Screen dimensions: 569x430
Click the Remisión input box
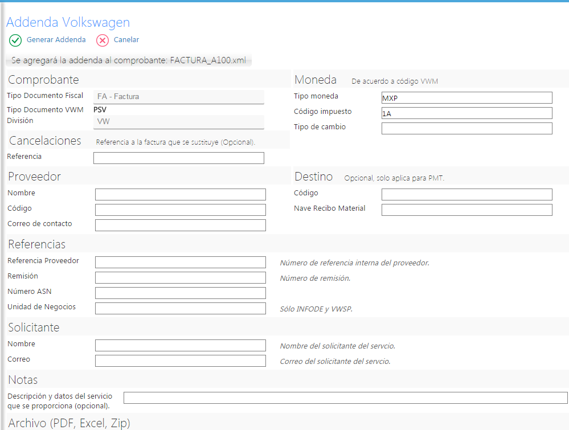pyautogui.click(x=180, y=278)
